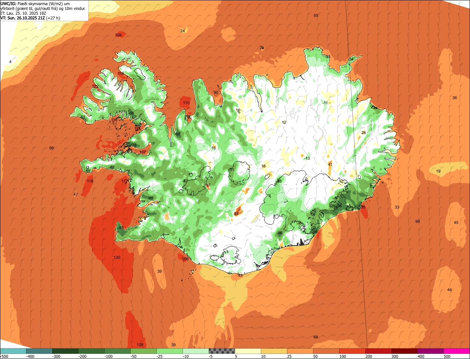Click the legend swatch between -100 and -50
470x359 pixels.
pos(117,351)
